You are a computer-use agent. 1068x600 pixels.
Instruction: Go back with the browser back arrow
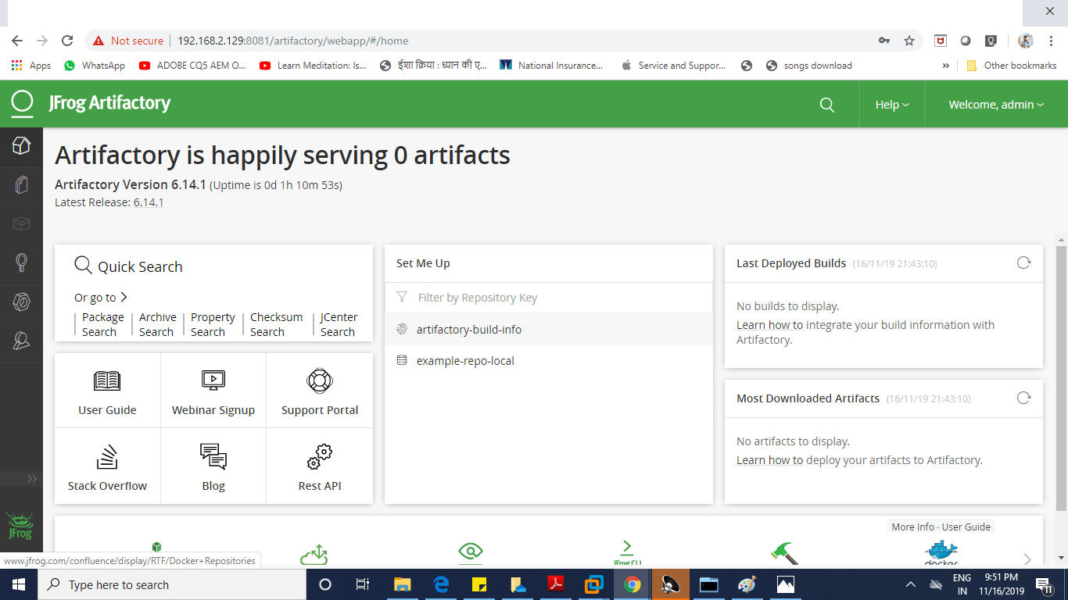(x=17, y=41)
